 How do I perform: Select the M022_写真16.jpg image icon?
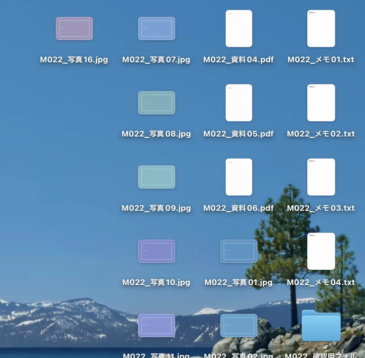74,28
